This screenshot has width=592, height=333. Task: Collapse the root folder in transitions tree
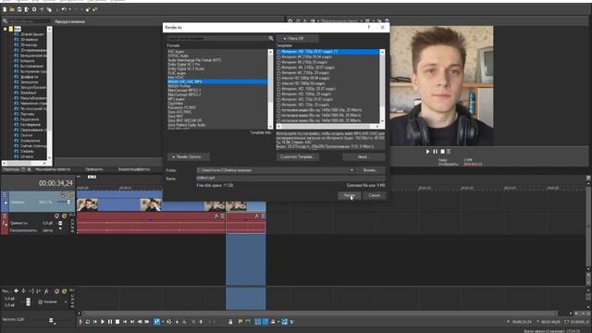coord(5,29)
